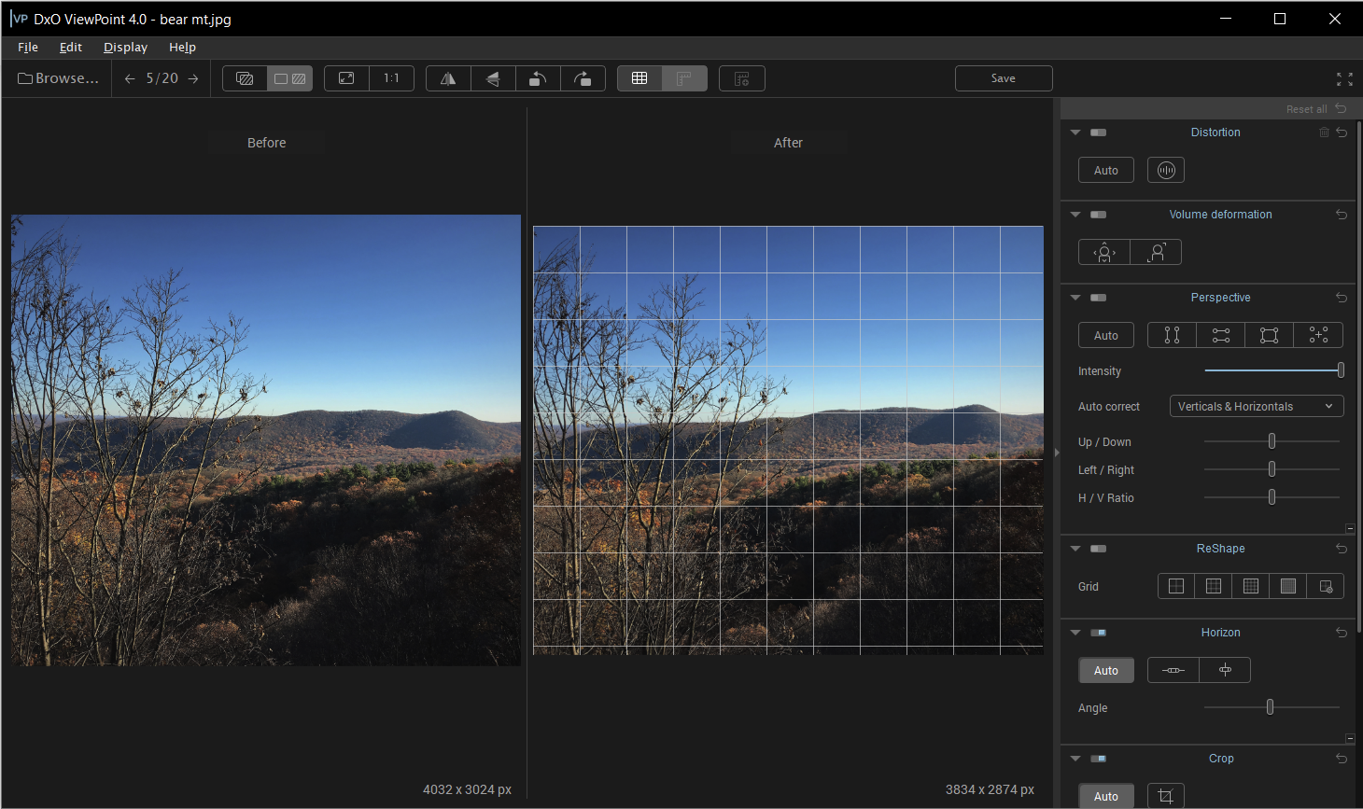The height and width of the screenshot is (809, 1363).
Task: Advance to the next image with right arrow
Action: 193,78
